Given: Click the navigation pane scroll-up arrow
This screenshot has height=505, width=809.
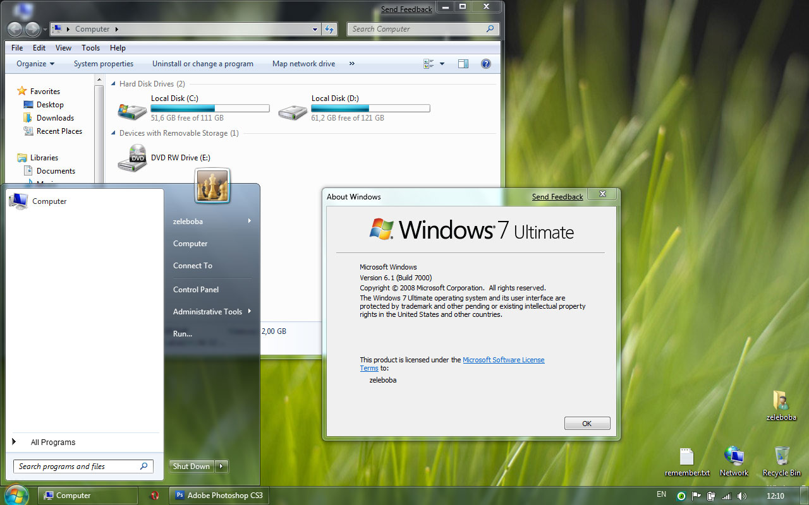Looking at the screenshot, I should point(99,80).
